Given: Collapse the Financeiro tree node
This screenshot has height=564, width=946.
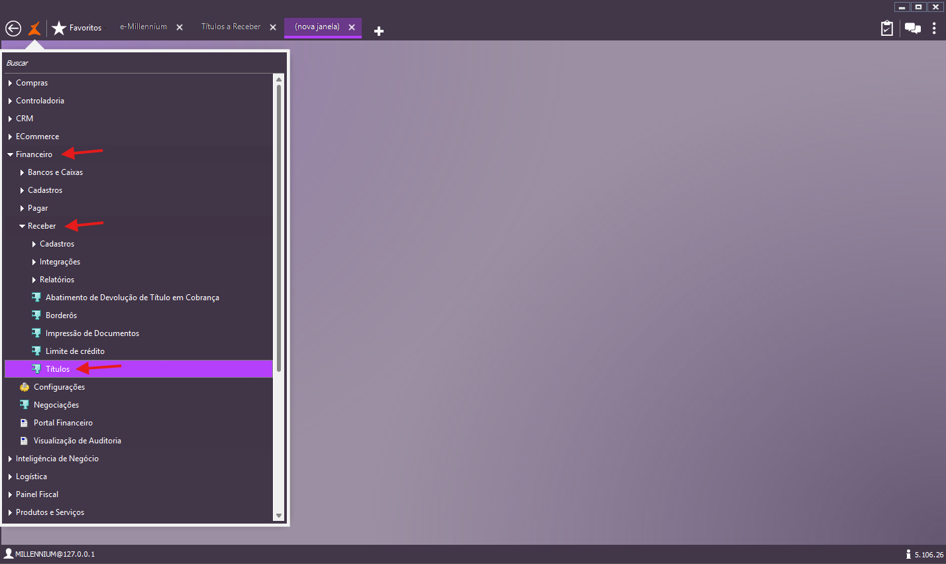Looking at the screenshot, I should coord(10,154).
